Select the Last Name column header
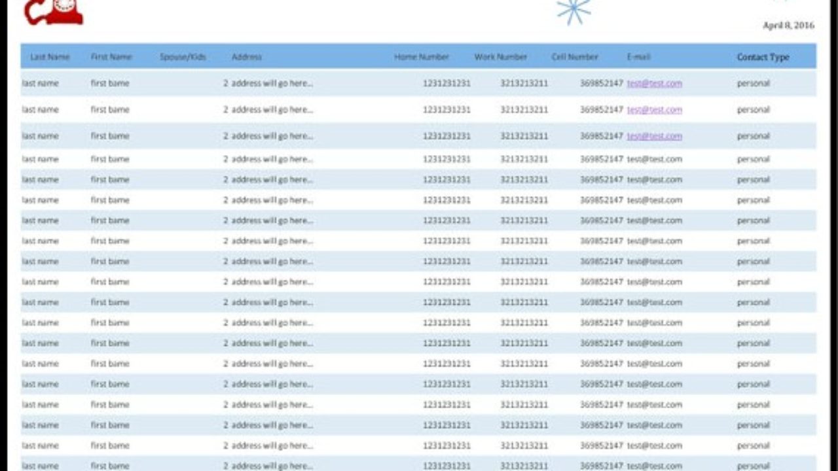 [x=50, y=57]
